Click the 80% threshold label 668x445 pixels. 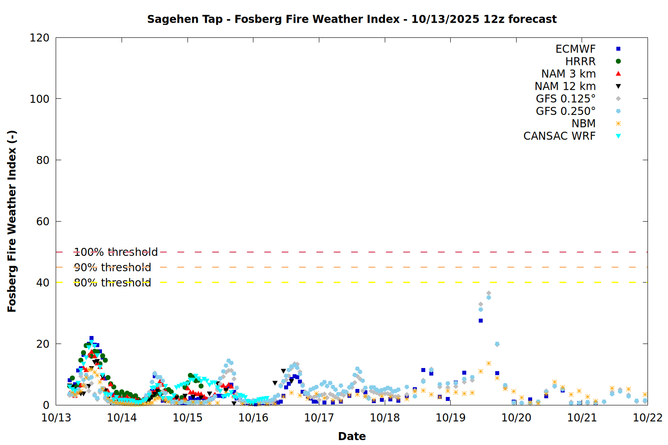tap(112, 283)
